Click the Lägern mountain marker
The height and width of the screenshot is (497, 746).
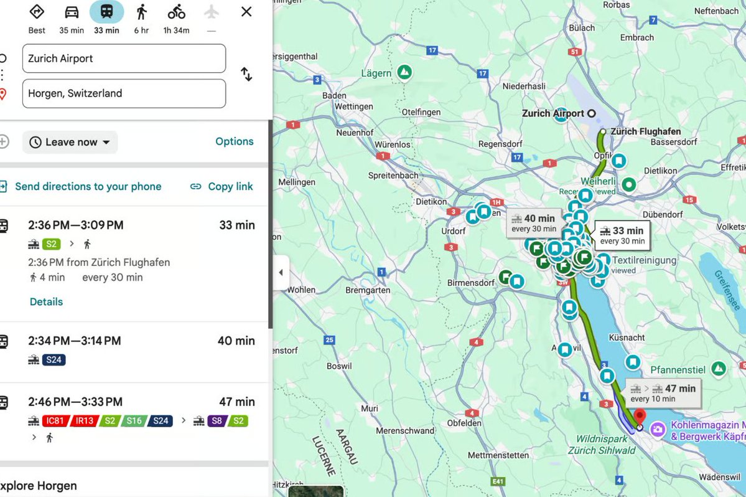coord(404,72)
